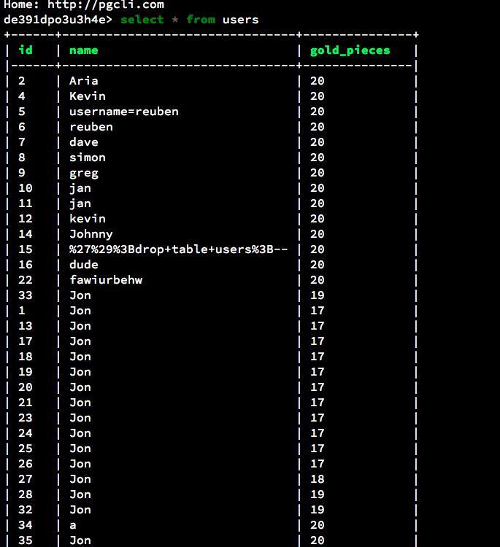This screenshot has width=500, height=547.
Task: Click gold_pieces '17' in row id 21
Action: click(x=318, y=403)
